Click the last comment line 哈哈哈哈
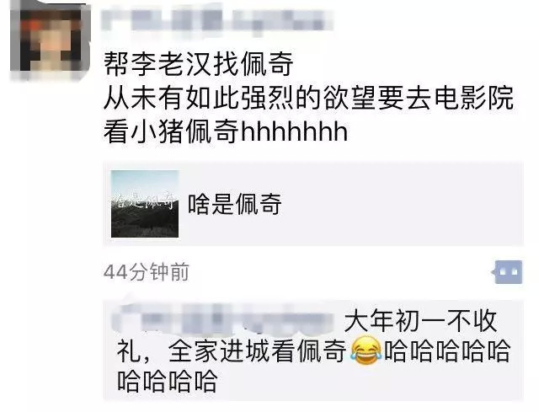This screenshot has height=412, width=539. point(168,381)
